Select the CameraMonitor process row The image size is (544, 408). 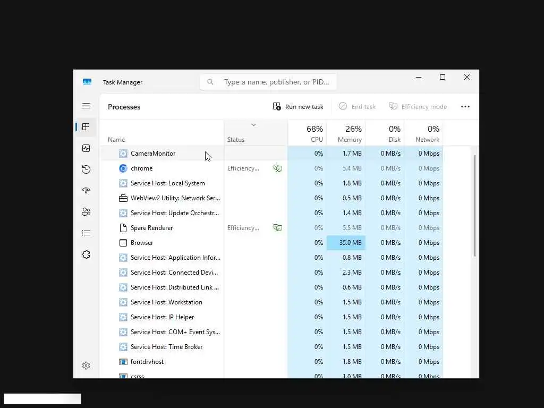click(x=271, y=154)
